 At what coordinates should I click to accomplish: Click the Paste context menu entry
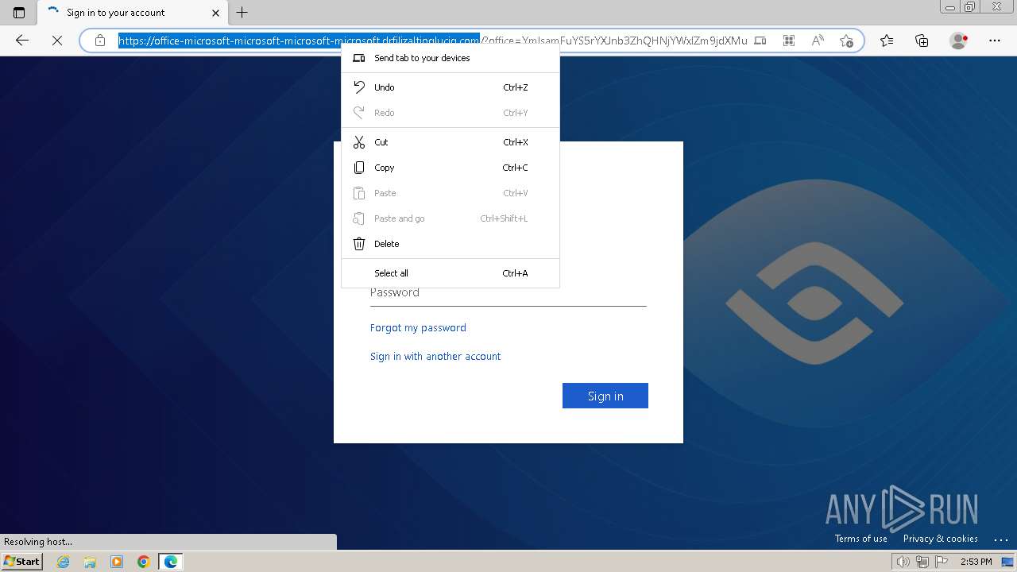[450, 193]
